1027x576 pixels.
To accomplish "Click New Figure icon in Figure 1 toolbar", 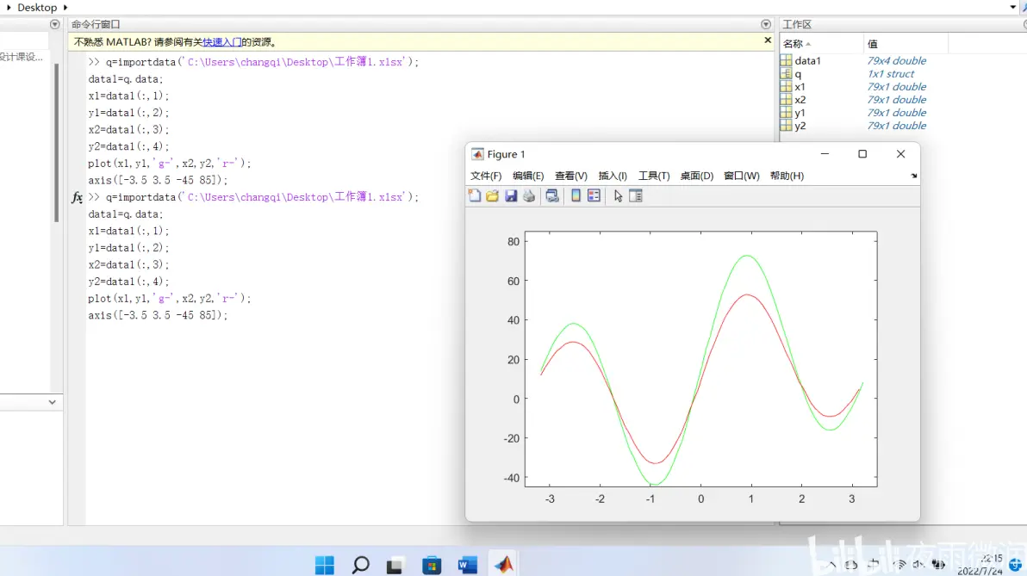I will [x=474, y=195].
